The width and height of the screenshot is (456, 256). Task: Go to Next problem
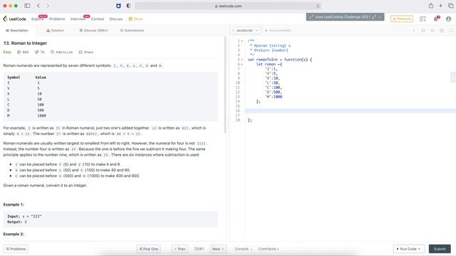click(218, 249)
